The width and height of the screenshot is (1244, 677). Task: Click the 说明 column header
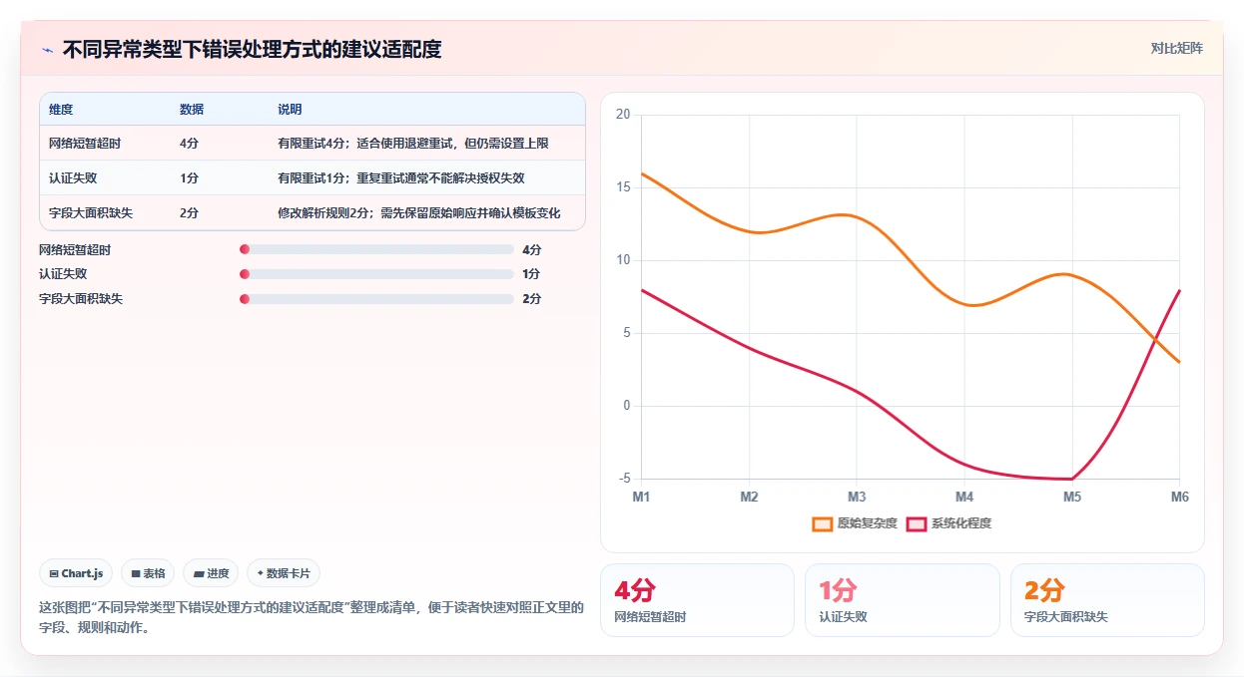(x=290, y=110)
